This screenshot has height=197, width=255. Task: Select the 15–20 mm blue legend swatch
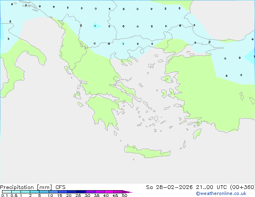(x=63, y=192)
